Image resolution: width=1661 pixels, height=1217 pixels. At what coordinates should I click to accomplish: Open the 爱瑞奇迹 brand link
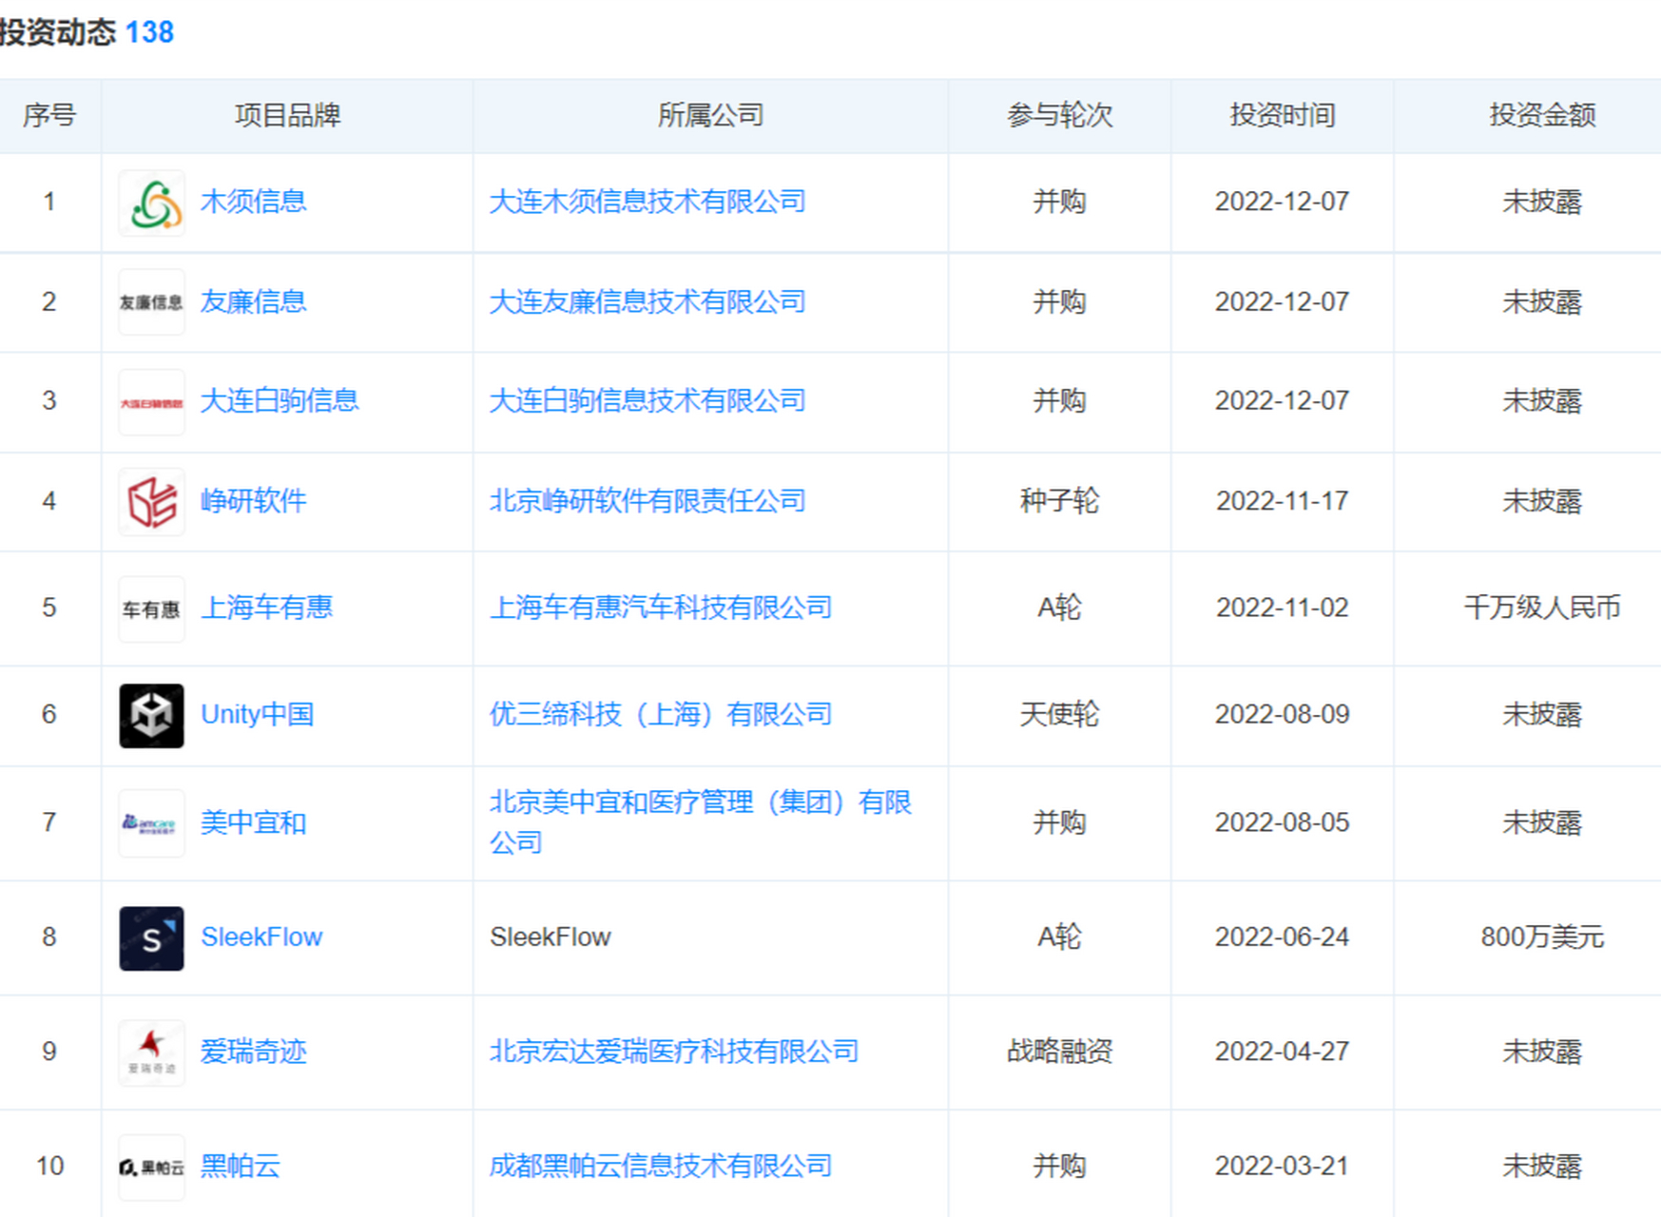253,1051
